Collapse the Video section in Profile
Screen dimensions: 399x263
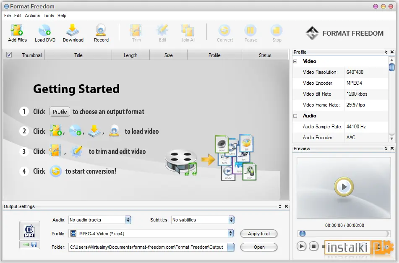[x=295, y=61]
